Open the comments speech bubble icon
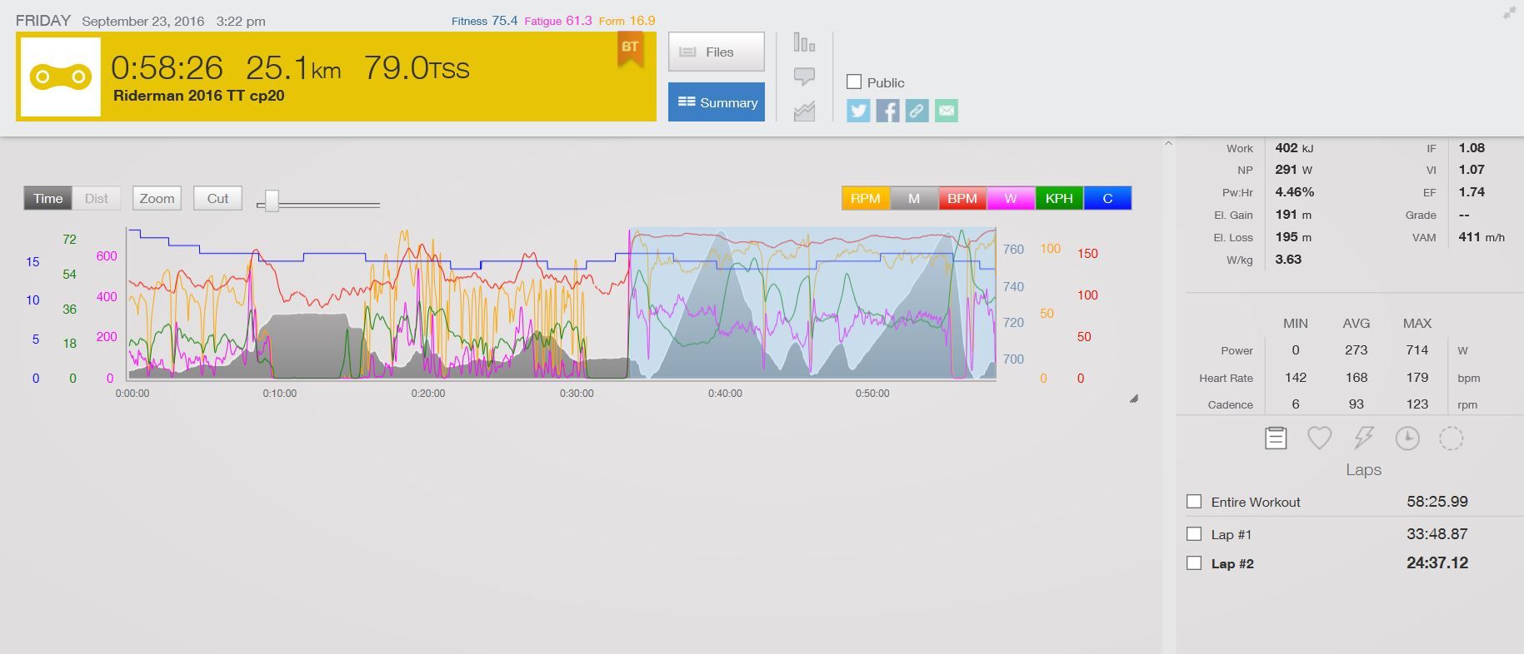Viewport: 1524px width, 654px height. (x=804, y=77)
